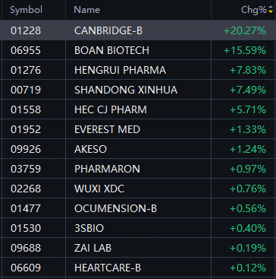Click HEARTCARE-B stock row
This screenshot has height=279, width=276.
coord(138,268)
